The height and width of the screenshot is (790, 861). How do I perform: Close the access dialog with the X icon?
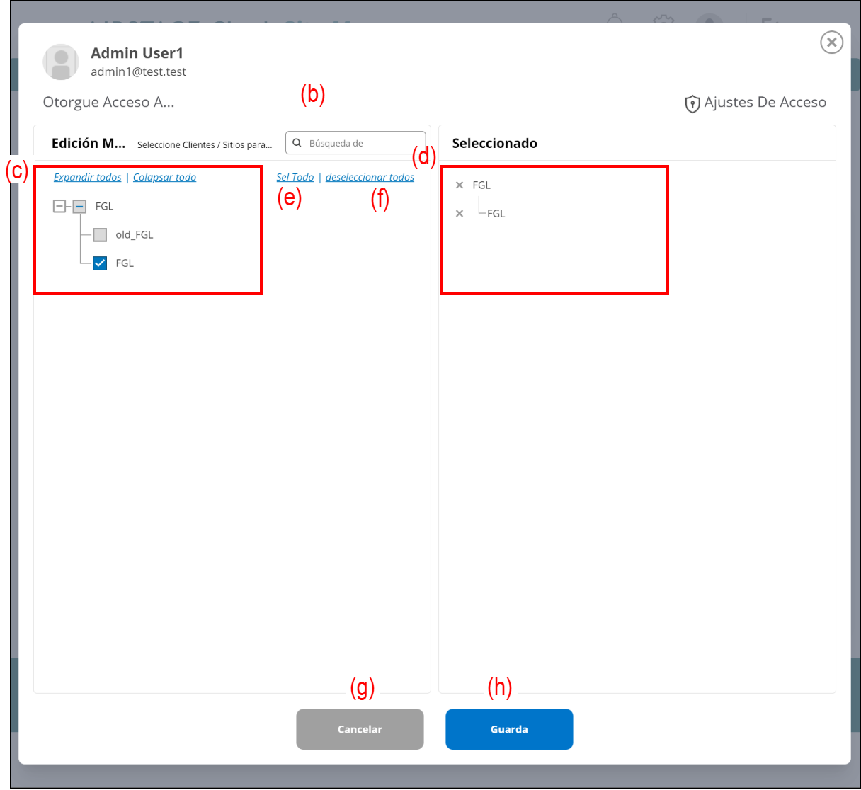pyautogui.click(x=831, y=42)
